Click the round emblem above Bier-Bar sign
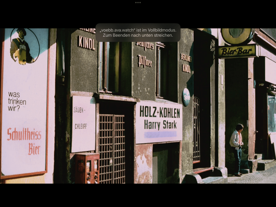The height and width of the screenshot is (207, 276). pos(237,36)
